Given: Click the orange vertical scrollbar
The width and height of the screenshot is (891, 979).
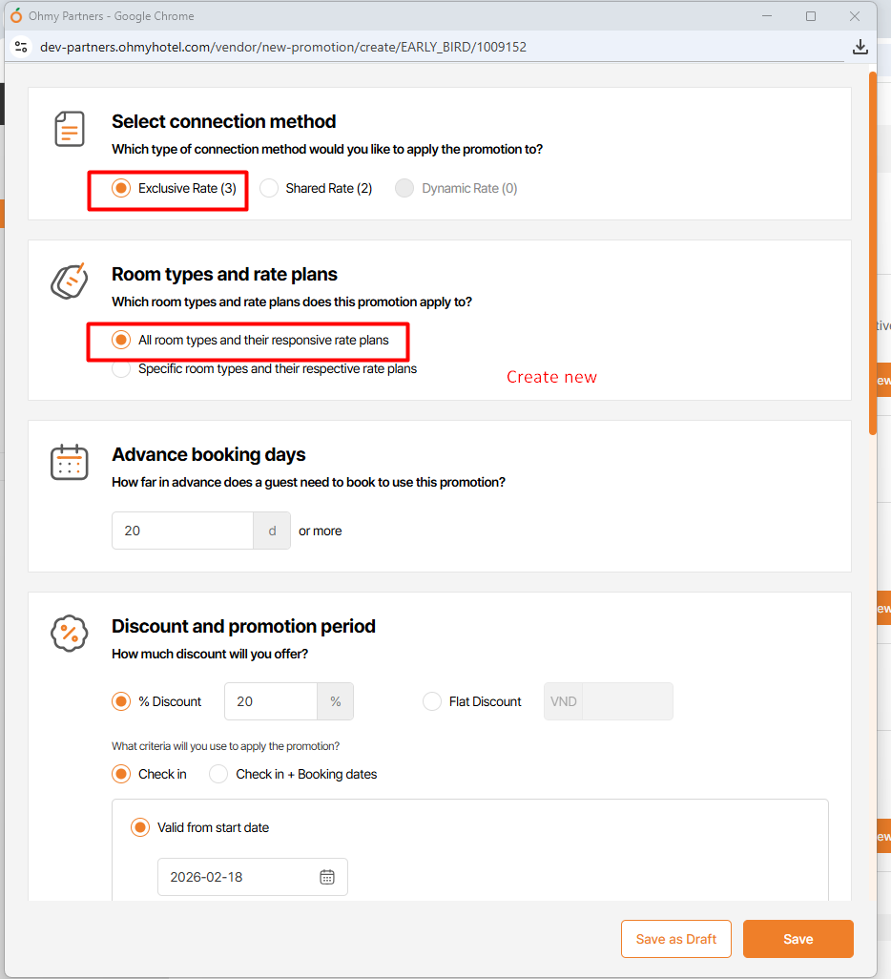Looking at the screenshot, I should [872, 253].
